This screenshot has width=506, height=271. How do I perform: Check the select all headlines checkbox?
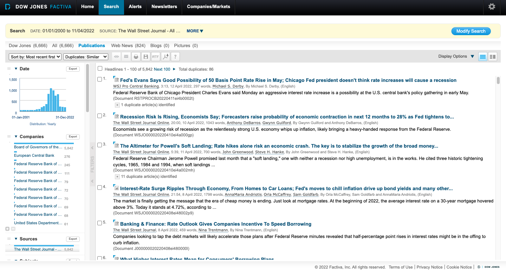100,69
